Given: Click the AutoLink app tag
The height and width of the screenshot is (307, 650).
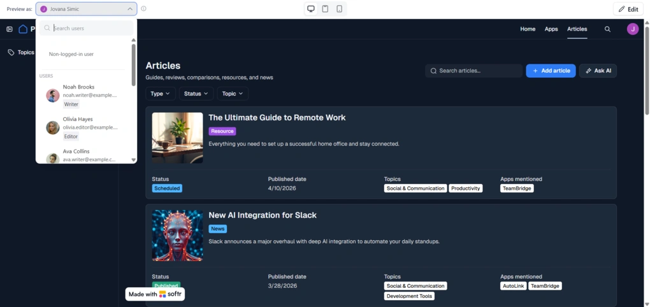Looking at the screenshot, I should pos(513,286).
